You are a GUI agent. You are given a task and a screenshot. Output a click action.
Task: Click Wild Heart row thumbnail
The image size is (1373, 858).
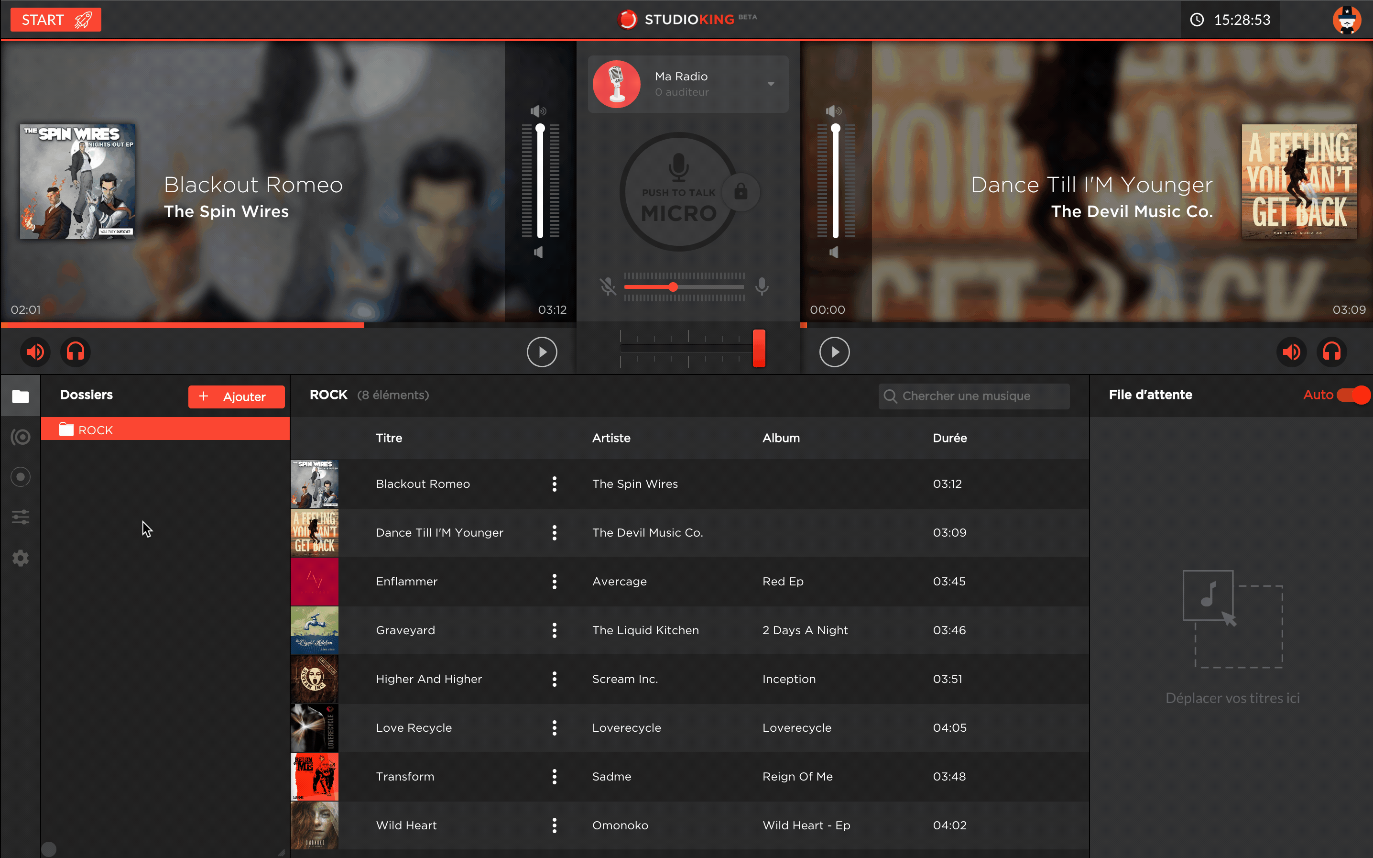coord(314,825)
